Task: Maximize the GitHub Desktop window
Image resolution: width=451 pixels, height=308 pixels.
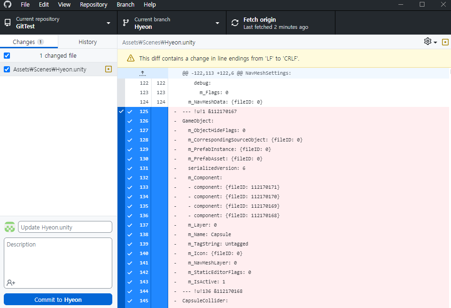Action: coord(422,4)
